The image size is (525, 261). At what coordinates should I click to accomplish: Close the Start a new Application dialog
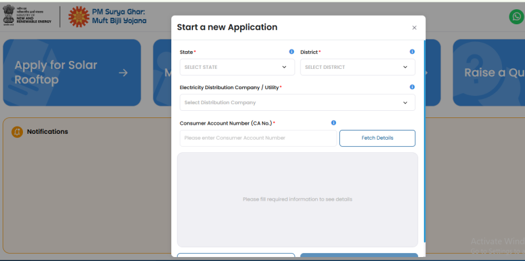pos(414,28)
